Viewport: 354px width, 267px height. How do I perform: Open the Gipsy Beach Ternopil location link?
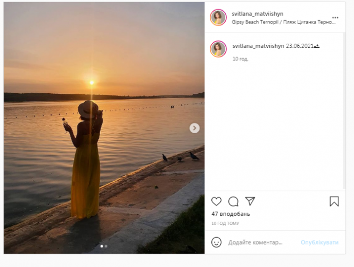(x=284, y=22)
